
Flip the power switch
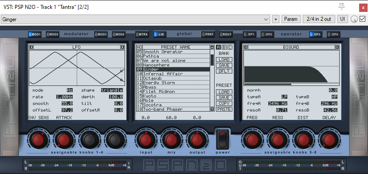click(x=223, y=139)
